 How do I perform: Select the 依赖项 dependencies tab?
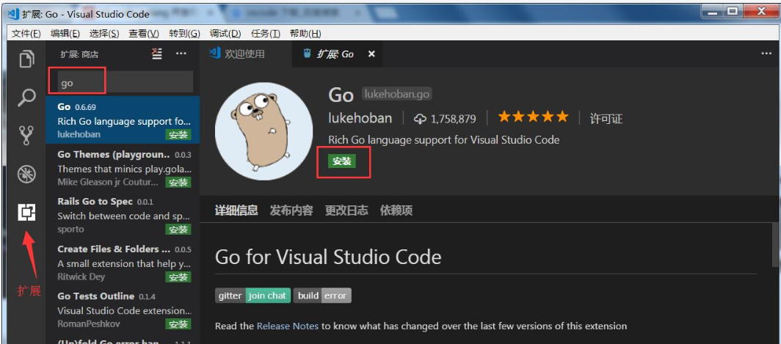(x=396, y=210)
